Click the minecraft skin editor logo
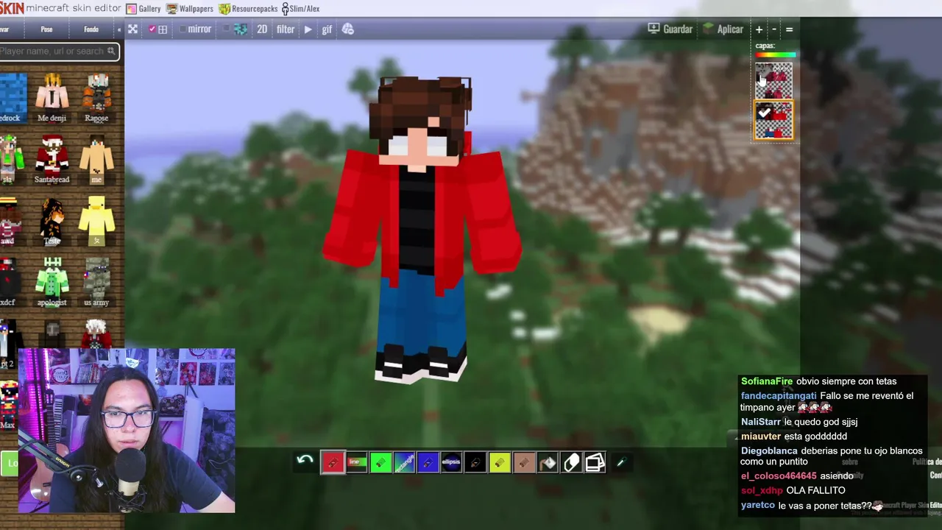The image size is (942, 530). (x=60, y=8)
